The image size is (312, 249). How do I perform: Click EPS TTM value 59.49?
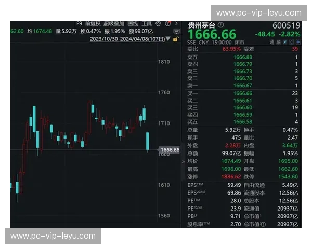[234, 185]
